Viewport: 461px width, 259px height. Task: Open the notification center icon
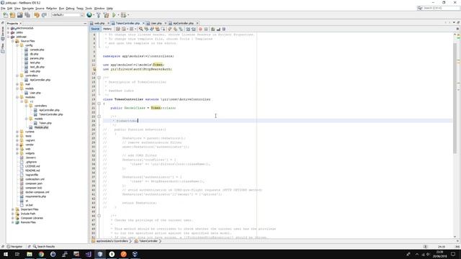coord(453,254)
